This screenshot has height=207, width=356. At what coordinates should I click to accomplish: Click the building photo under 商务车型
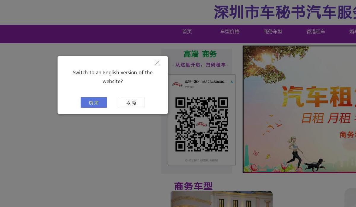click(222, 199)
